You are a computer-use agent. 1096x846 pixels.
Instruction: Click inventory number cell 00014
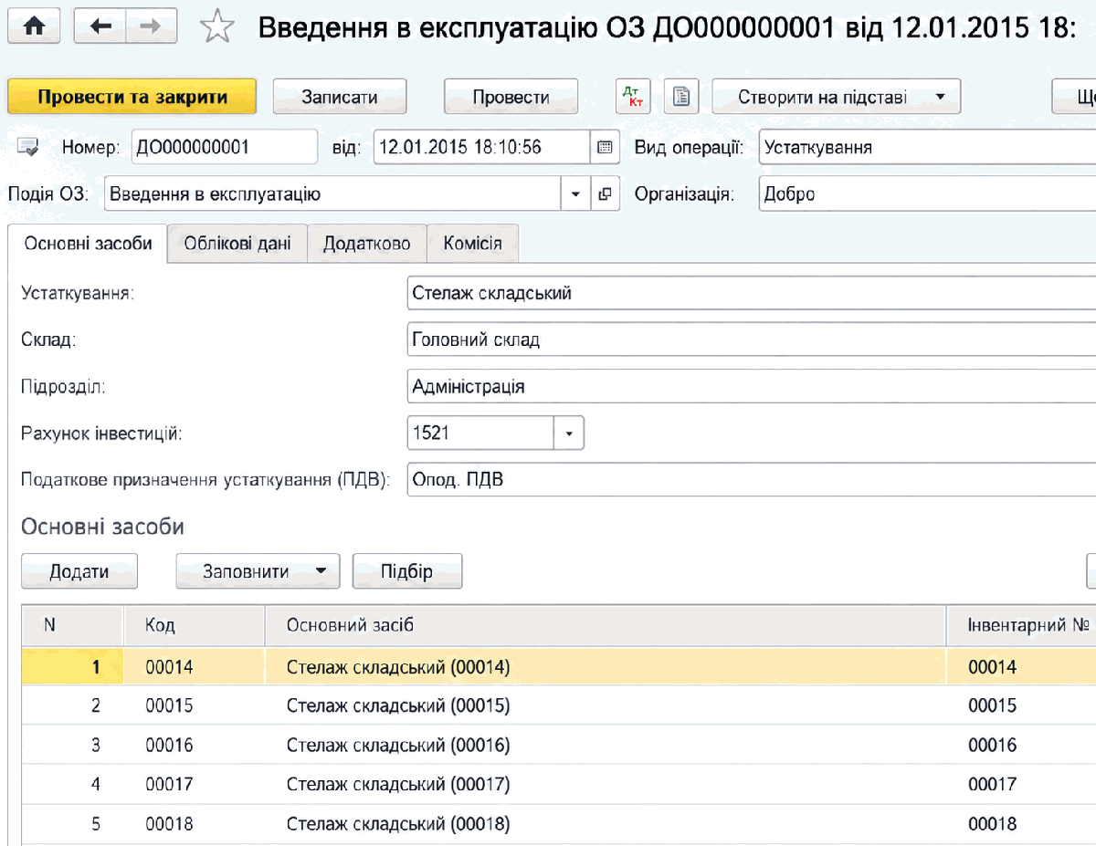(x=1021, y=667)
